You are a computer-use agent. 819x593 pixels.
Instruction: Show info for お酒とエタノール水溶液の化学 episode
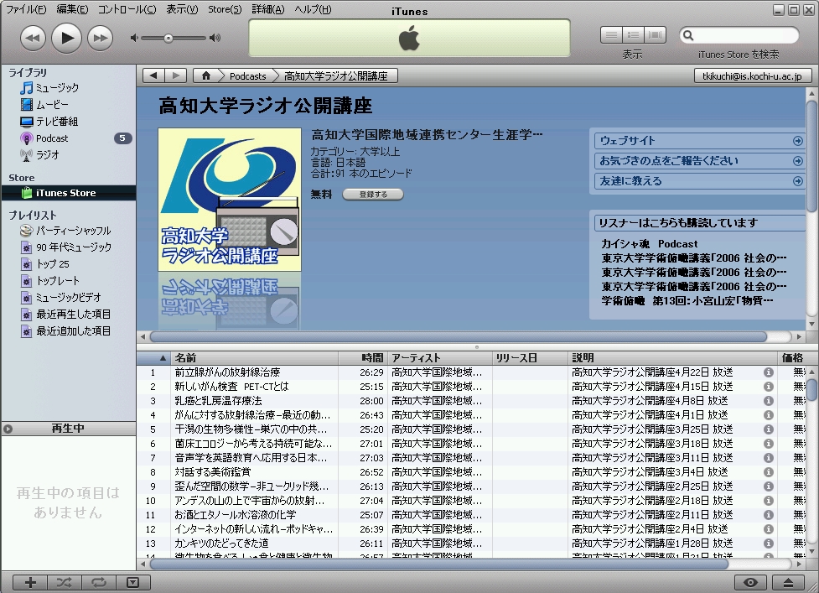click(769, 515)
